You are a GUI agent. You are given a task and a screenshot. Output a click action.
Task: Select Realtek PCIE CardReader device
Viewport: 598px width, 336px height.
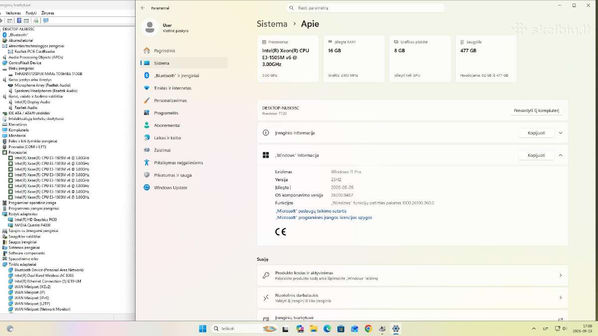click(34, 51)
